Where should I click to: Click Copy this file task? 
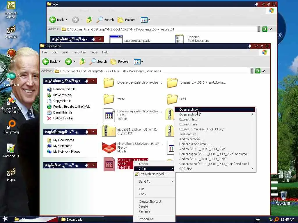coord(59,101)
